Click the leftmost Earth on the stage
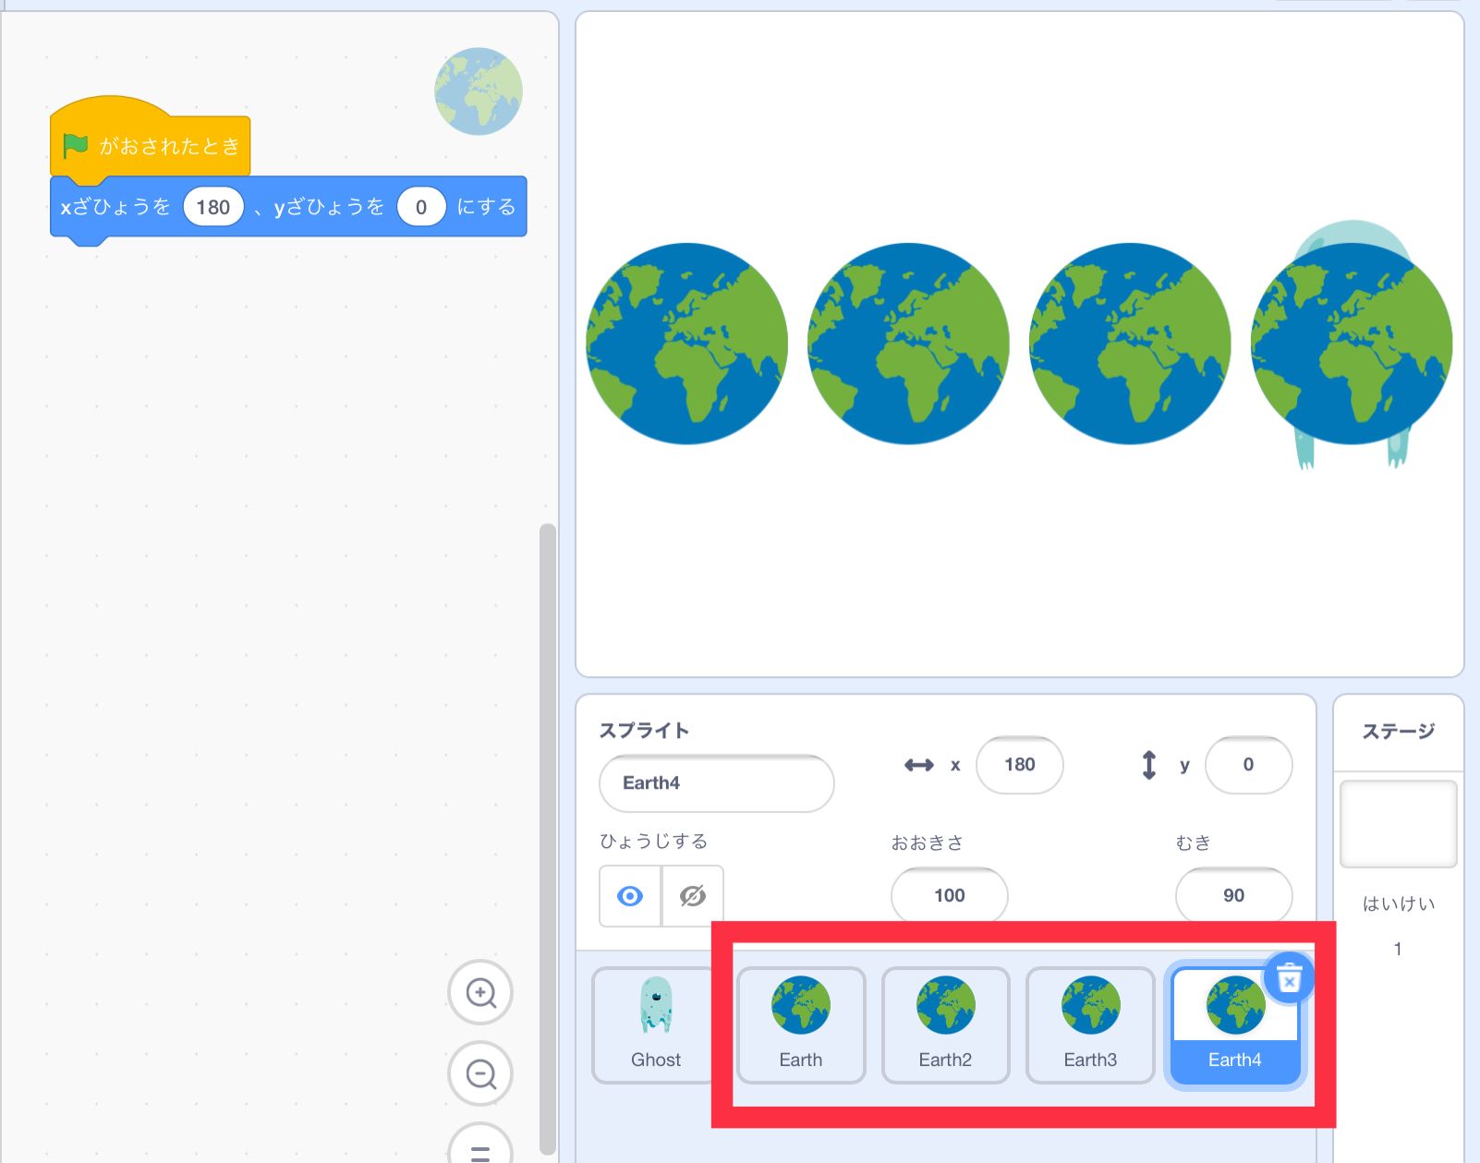 (x=687, y=344)
